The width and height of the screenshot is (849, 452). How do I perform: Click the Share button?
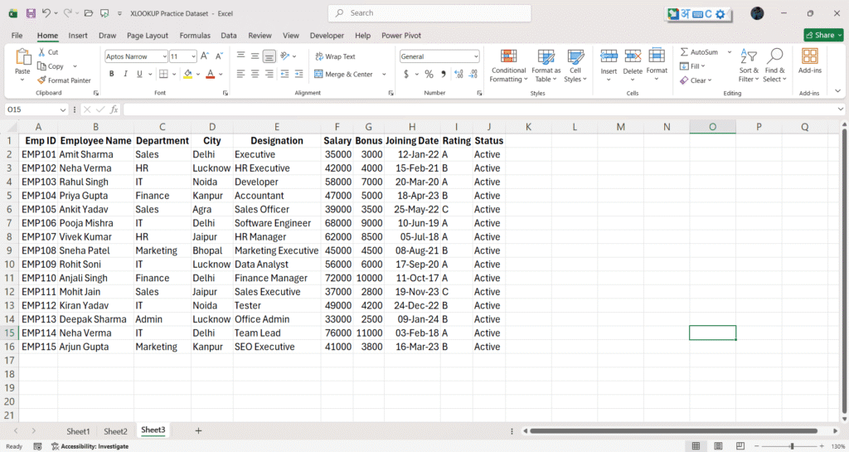[823, 35]
